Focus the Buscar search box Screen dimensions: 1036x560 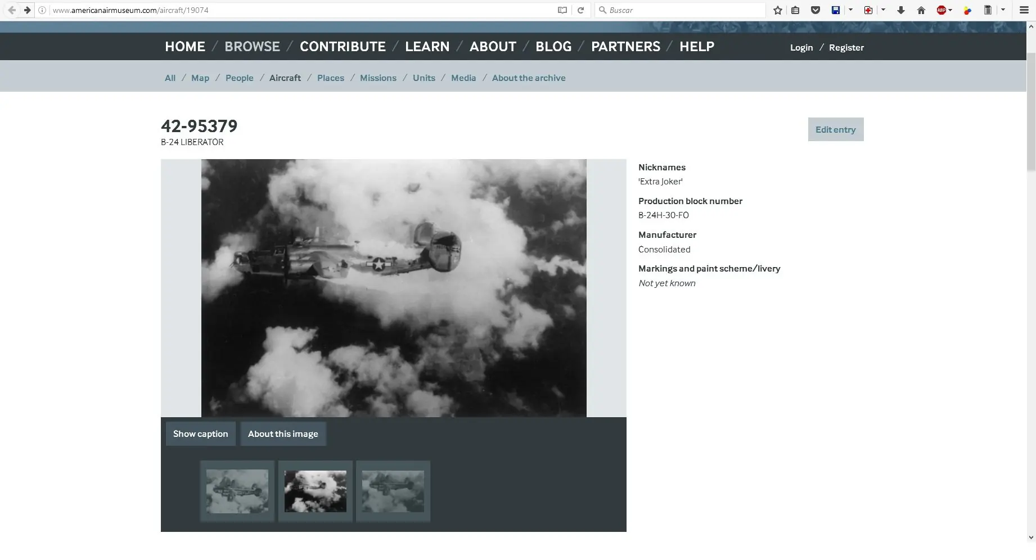pos(681,10)
